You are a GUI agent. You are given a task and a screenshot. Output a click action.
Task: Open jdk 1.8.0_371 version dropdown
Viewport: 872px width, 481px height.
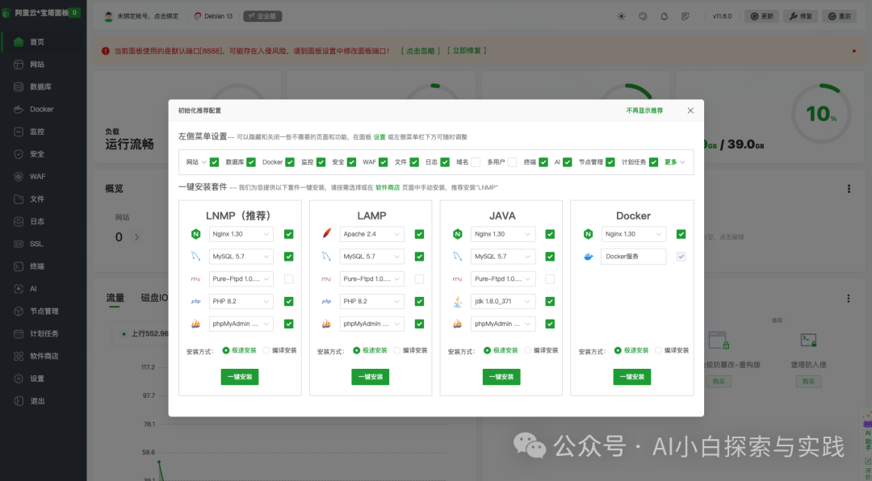(503, 301)
